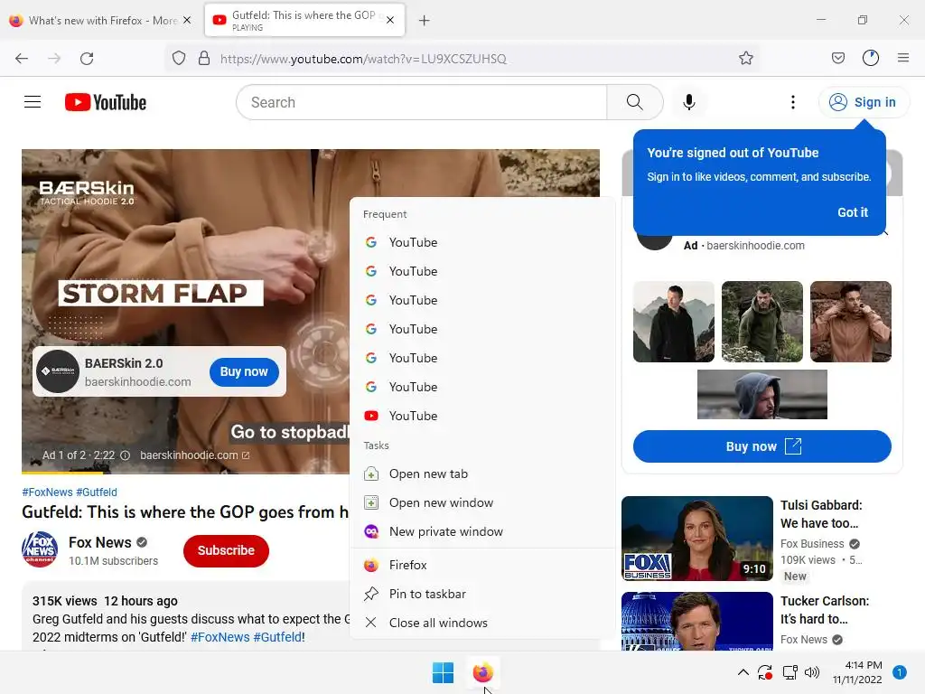Dismiss the popup with 'Got it'

[x=853, y=212]
